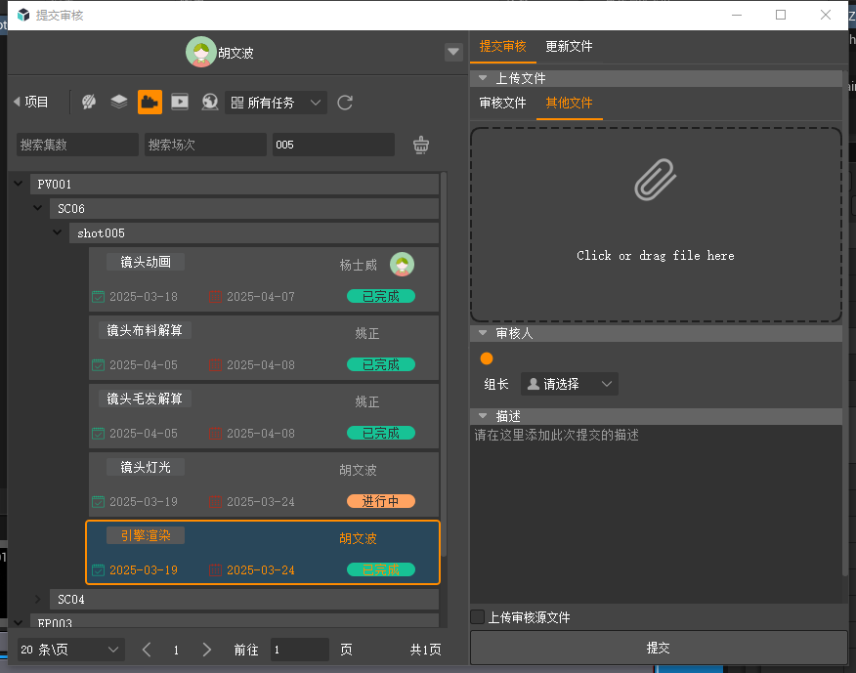Collapse the 审核人 section

[483, 333]
